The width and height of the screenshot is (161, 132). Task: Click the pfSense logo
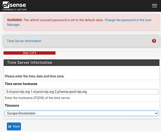[x=15, y=6]
